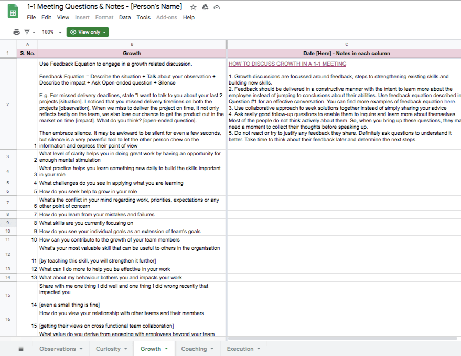Select the 'Growth' header cell
461x356 pixels.
coord(132,54)
